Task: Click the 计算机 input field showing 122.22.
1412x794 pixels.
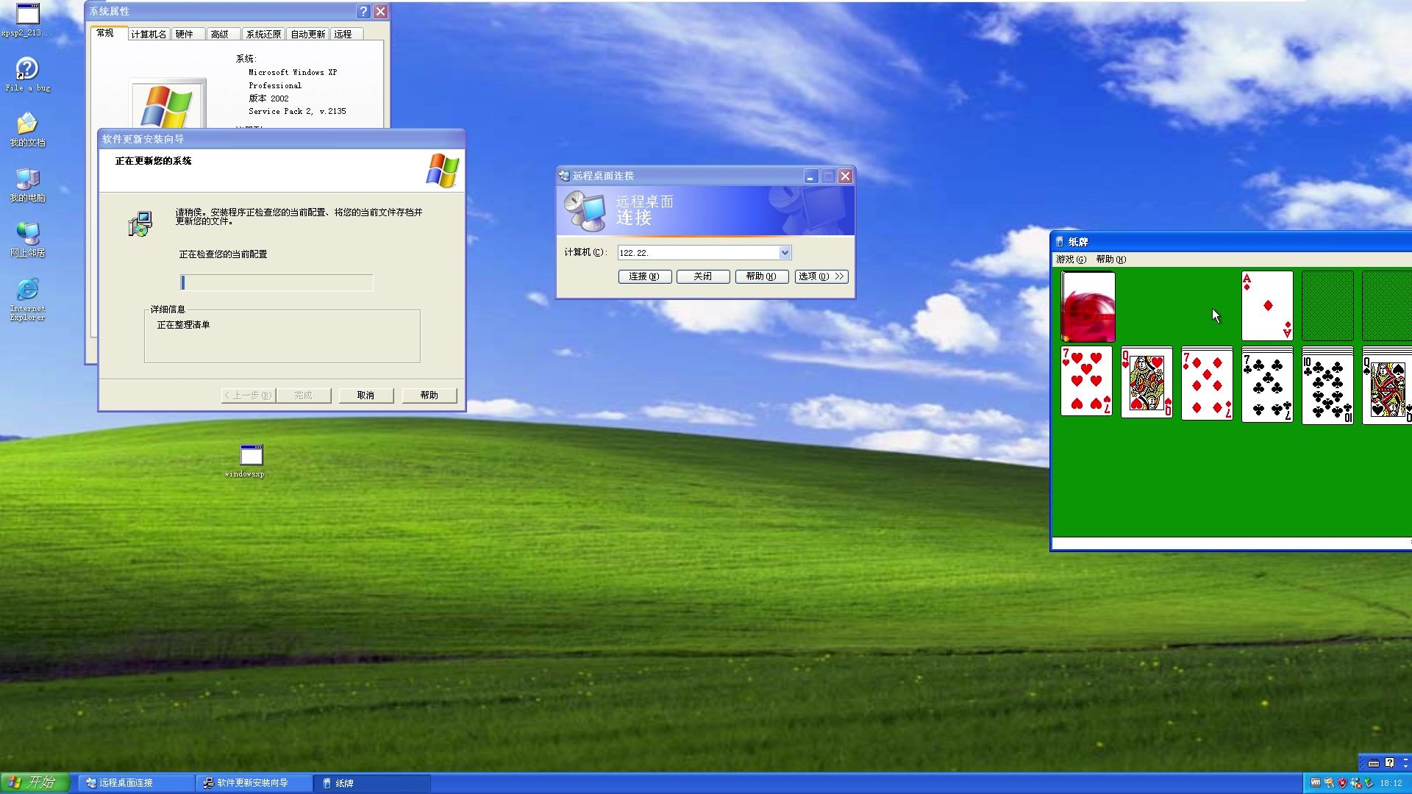Action: 698,253
